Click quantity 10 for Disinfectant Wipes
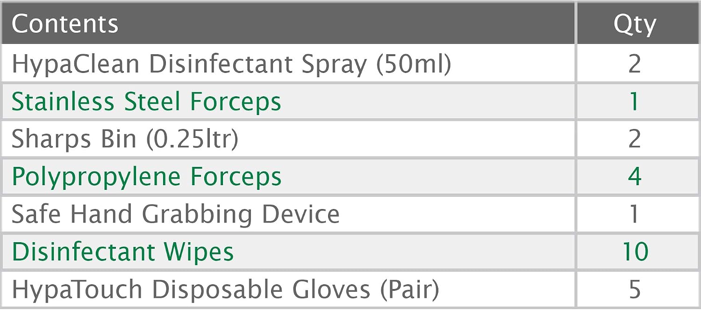 635,252
